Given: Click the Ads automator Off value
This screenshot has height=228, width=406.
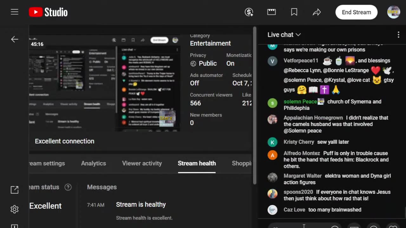Looking at the screenshot, I should [194, 83].
